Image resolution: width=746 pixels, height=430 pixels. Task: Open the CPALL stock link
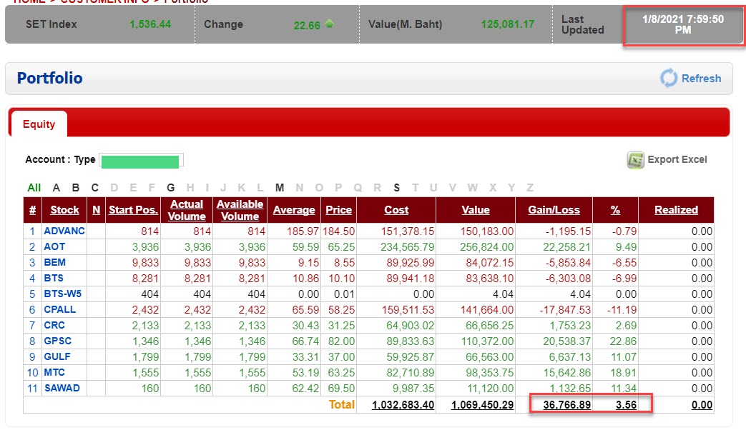tap(59, 309)
